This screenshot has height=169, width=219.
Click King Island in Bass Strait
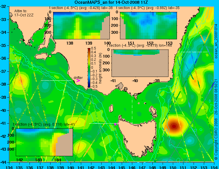coord(111,108)
